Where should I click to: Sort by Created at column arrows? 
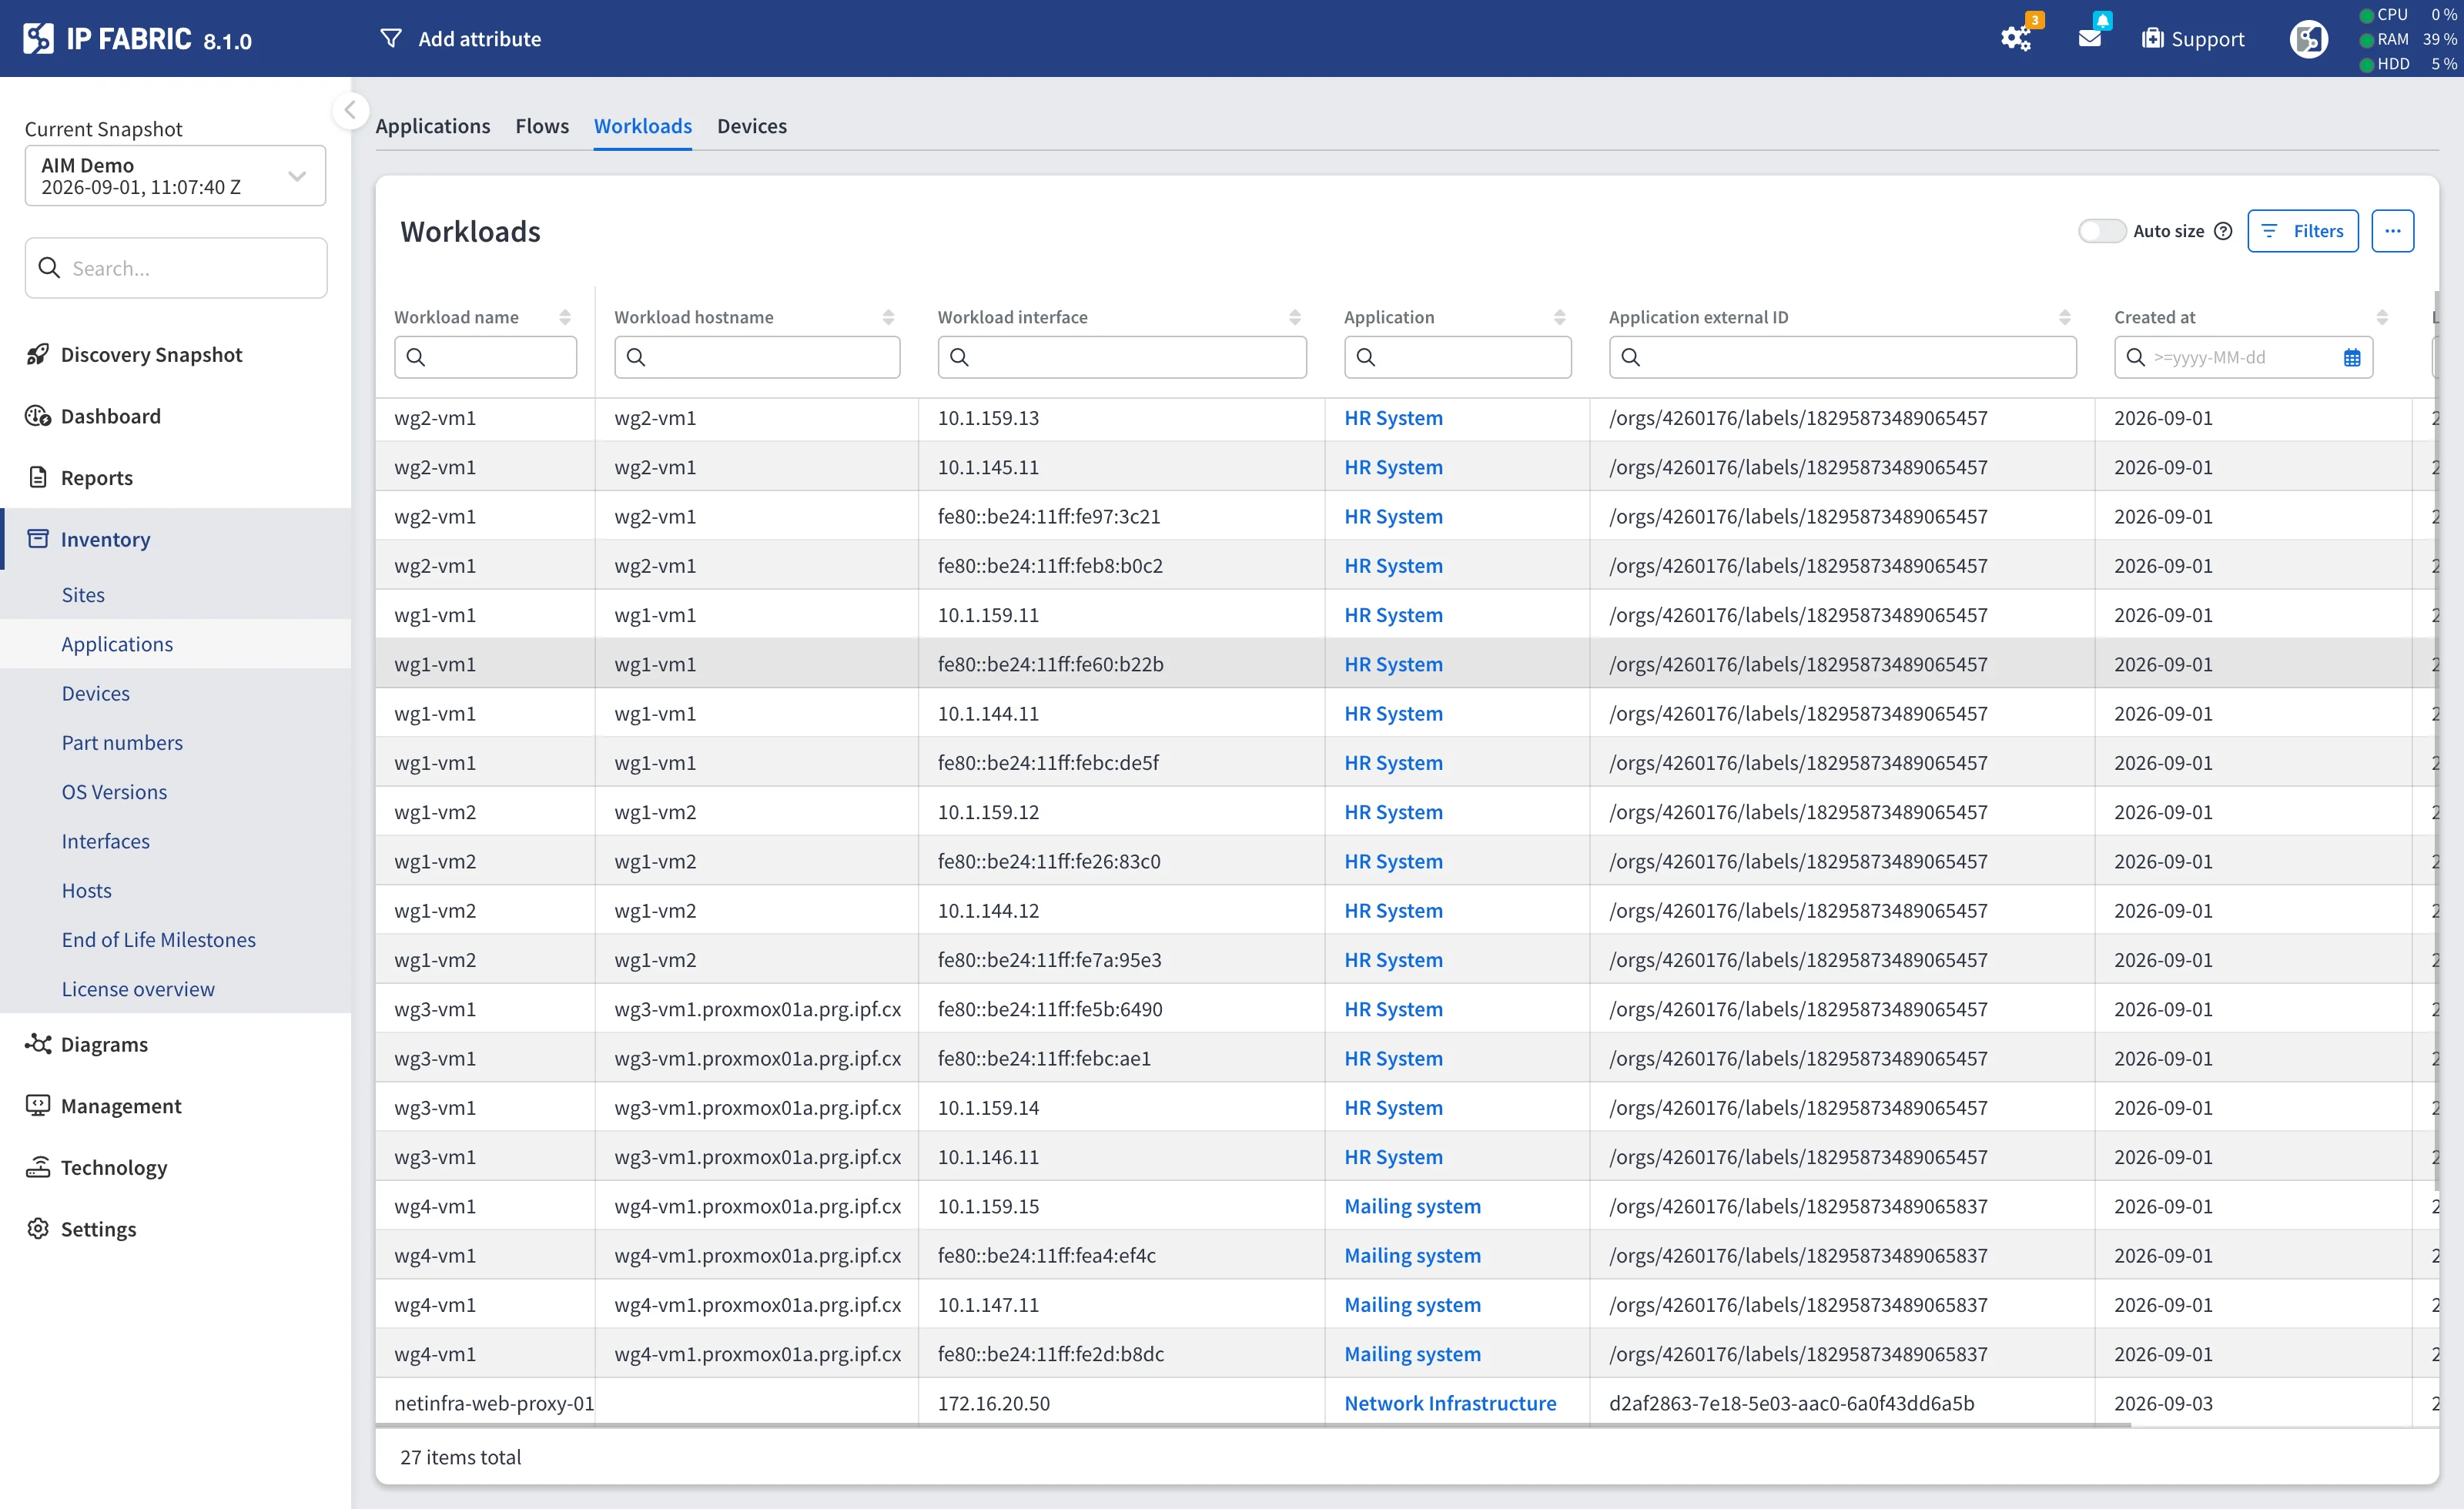coord(2382,317)
